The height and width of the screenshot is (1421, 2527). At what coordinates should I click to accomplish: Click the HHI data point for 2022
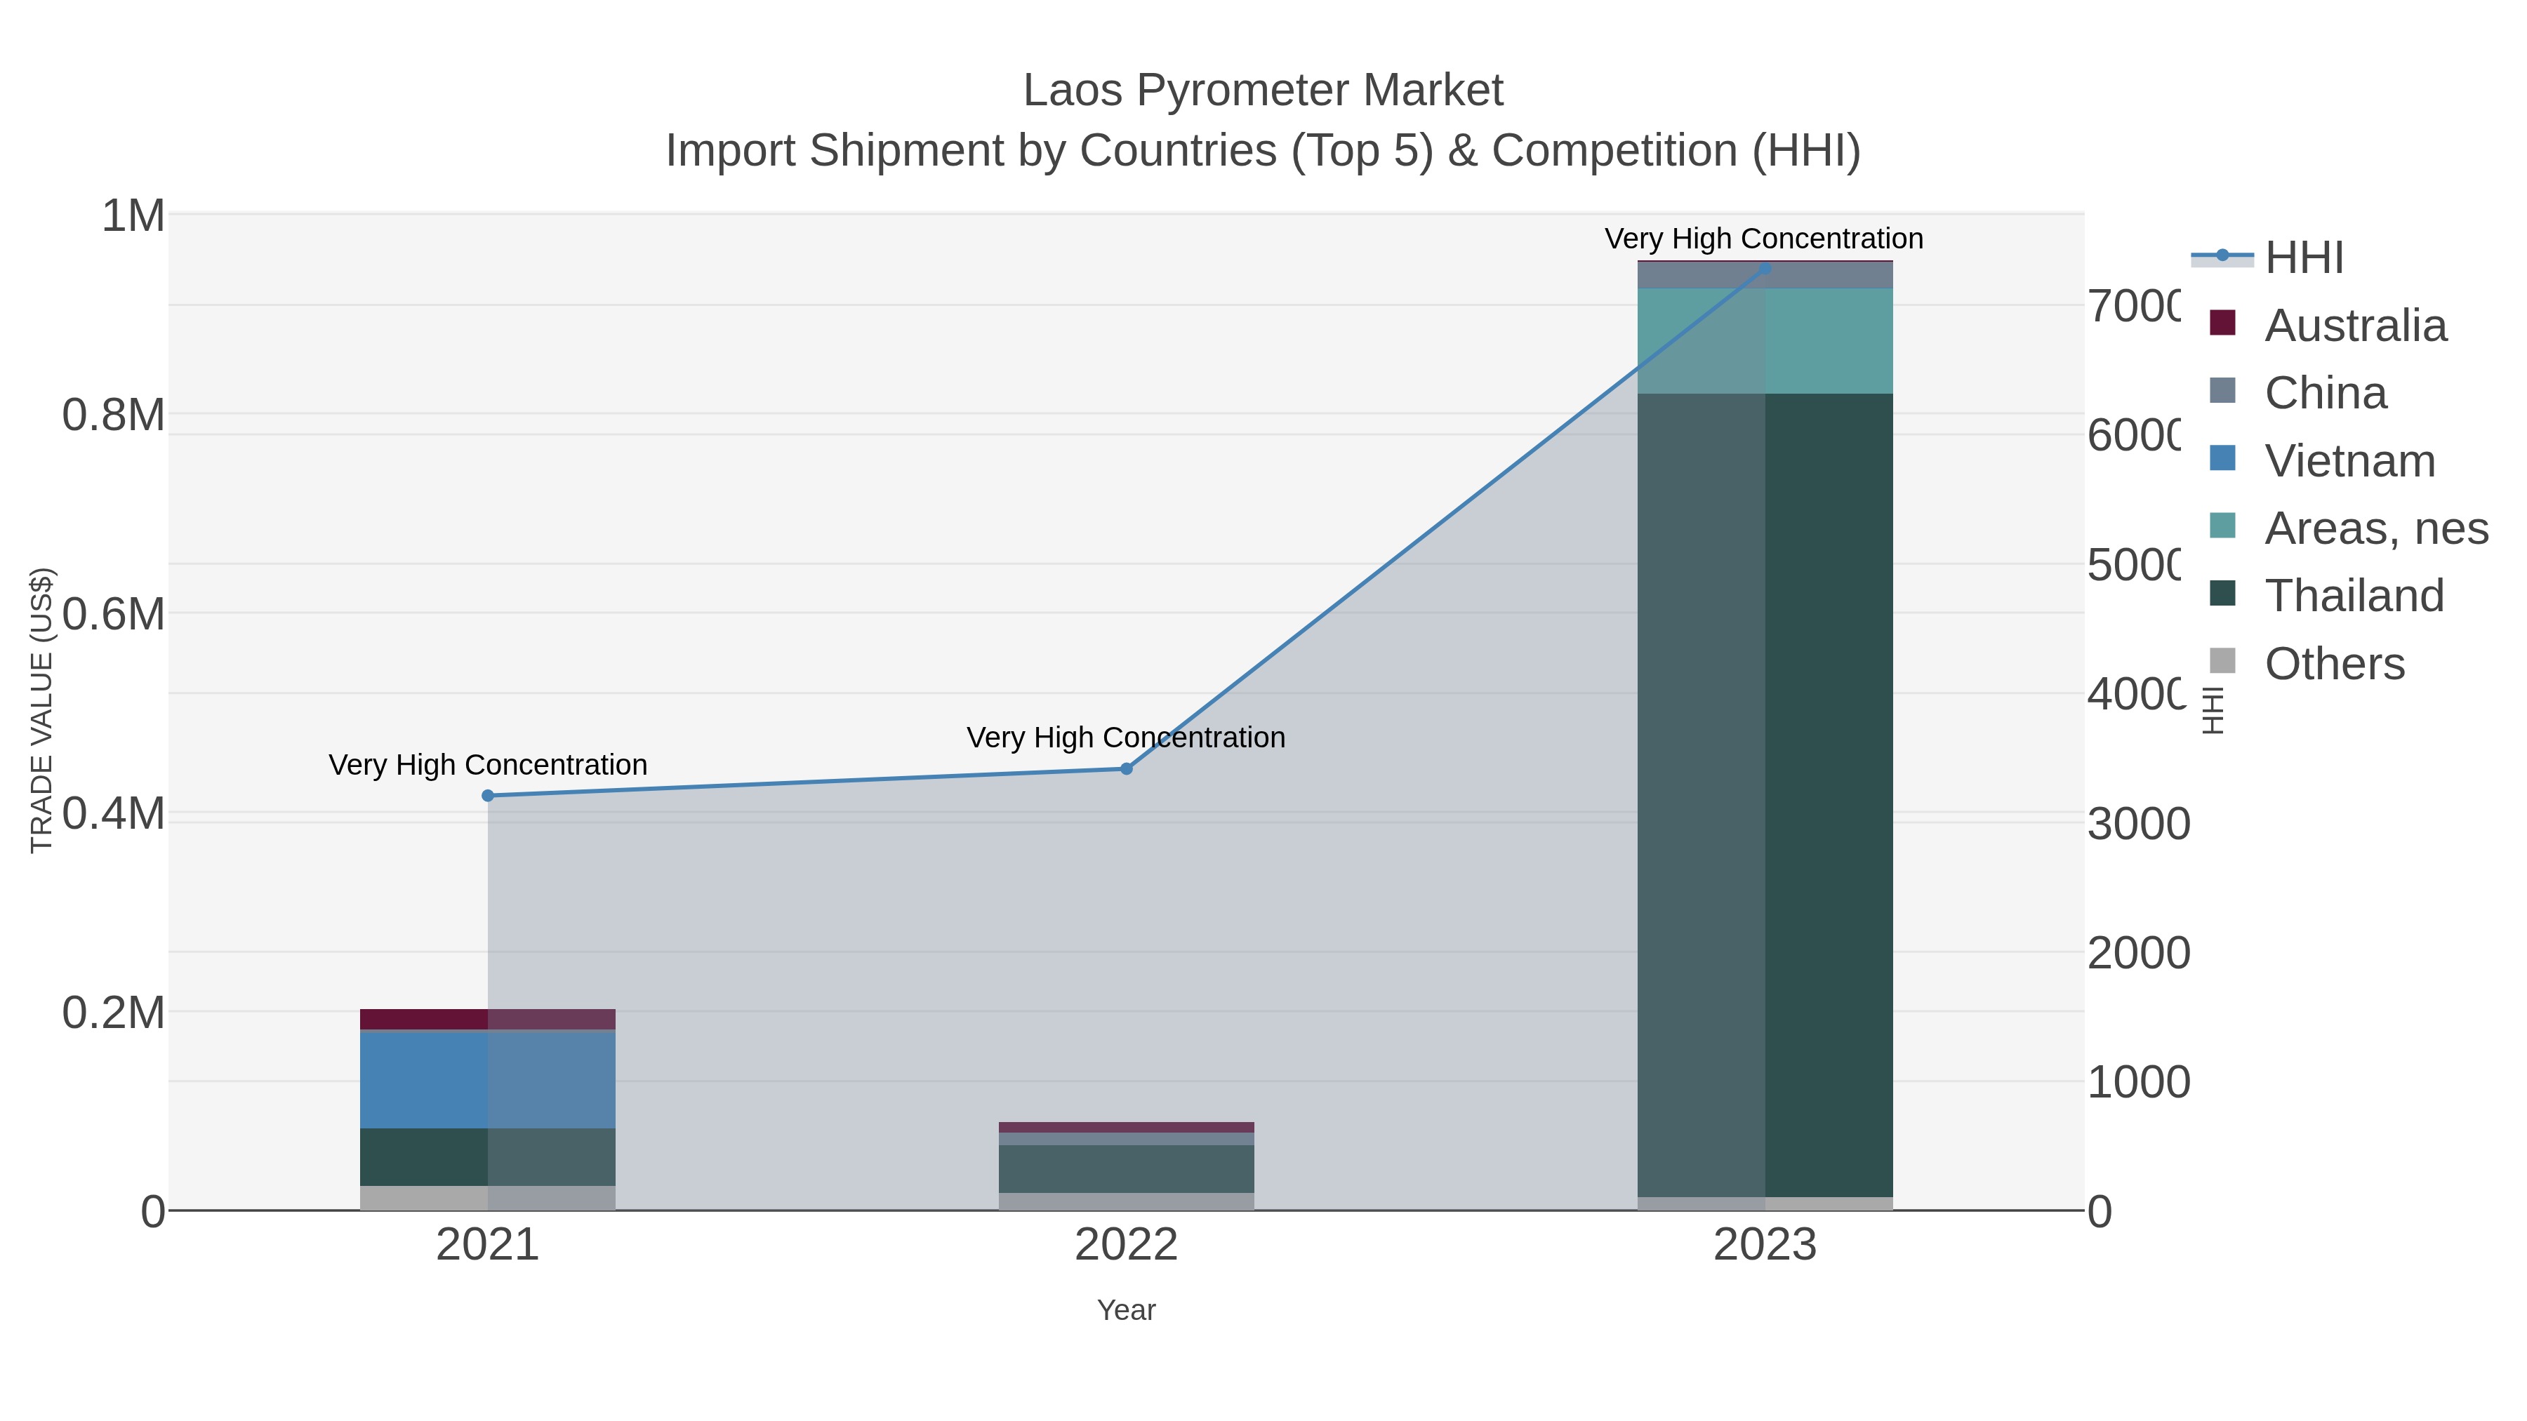tap(1126, 769)
